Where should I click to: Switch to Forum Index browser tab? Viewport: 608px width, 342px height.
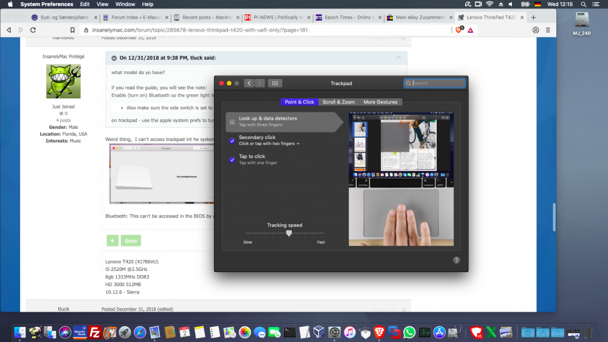tap(136, 18)
